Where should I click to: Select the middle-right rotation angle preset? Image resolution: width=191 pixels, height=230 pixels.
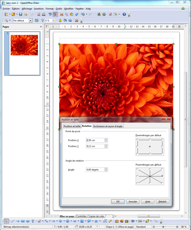162,176
